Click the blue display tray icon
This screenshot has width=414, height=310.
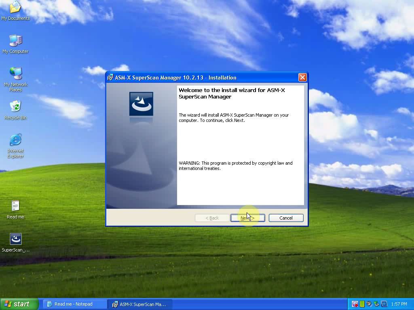coord(384,304)
